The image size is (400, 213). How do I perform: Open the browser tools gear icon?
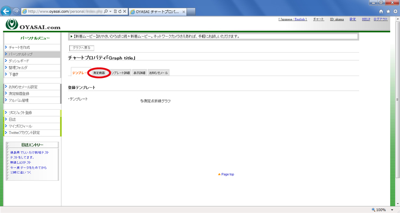click(396, 12)
